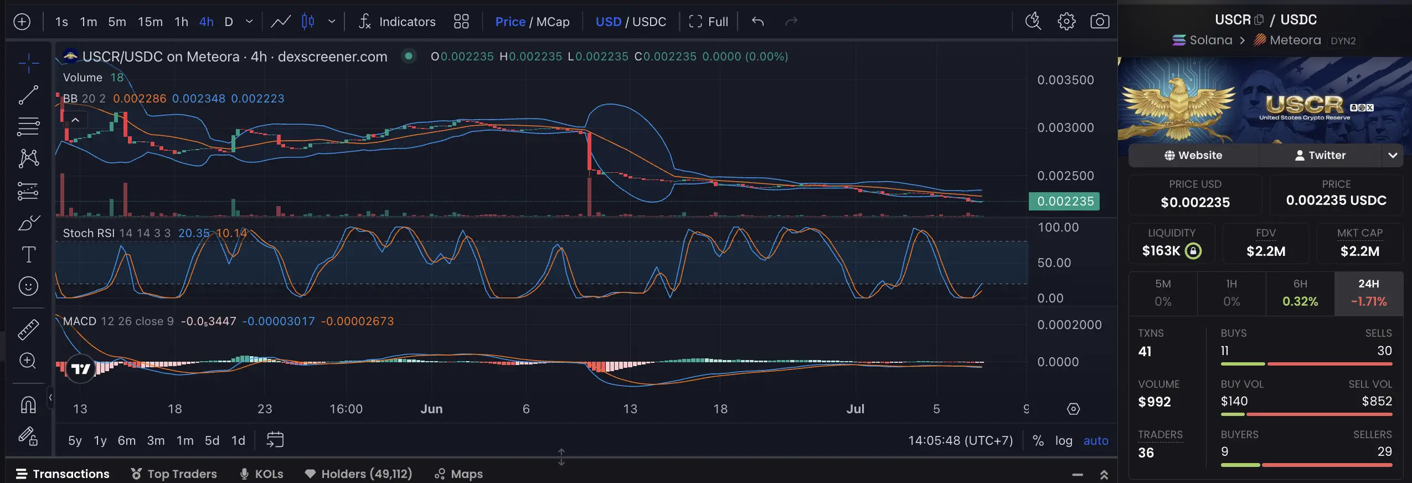
Task: Switch to line chart style
Action: 281,22
